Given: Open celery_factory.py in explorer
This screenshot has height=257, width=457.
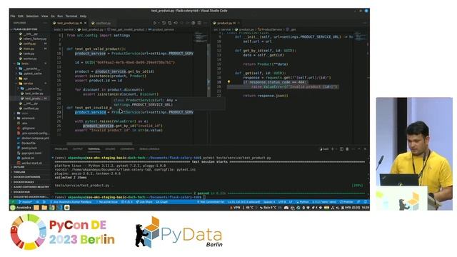Looking at the screenshot, I should point(35,39).
